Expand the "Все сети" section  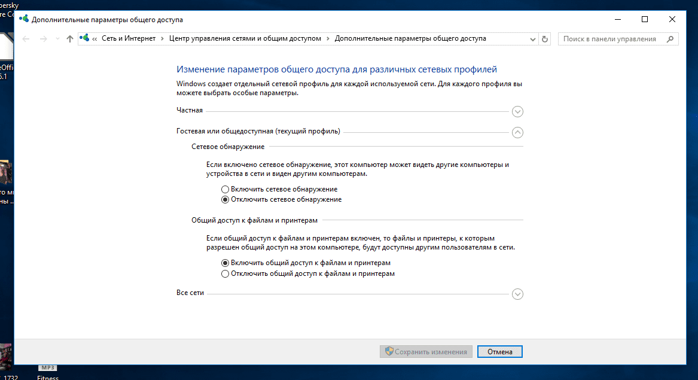pos(517,294)
